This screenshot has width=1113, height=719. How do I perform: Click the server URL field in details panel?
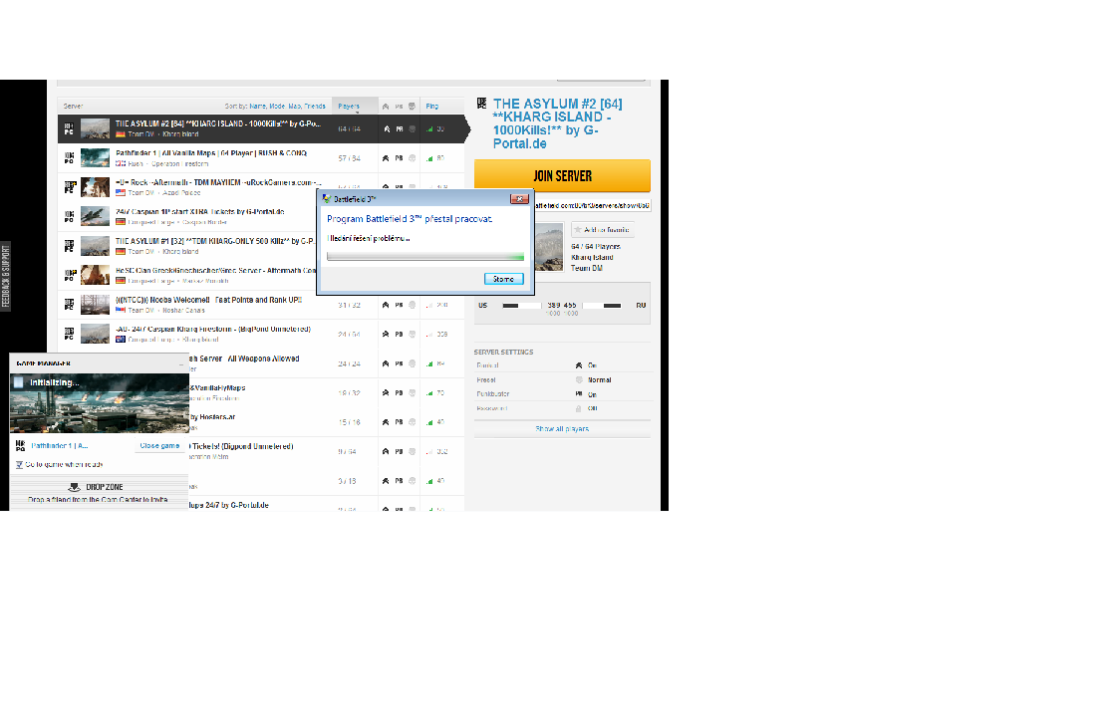tap(592, 205)
